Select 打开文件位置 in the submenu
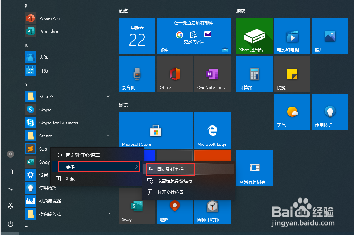 click(x=189, y=192)
